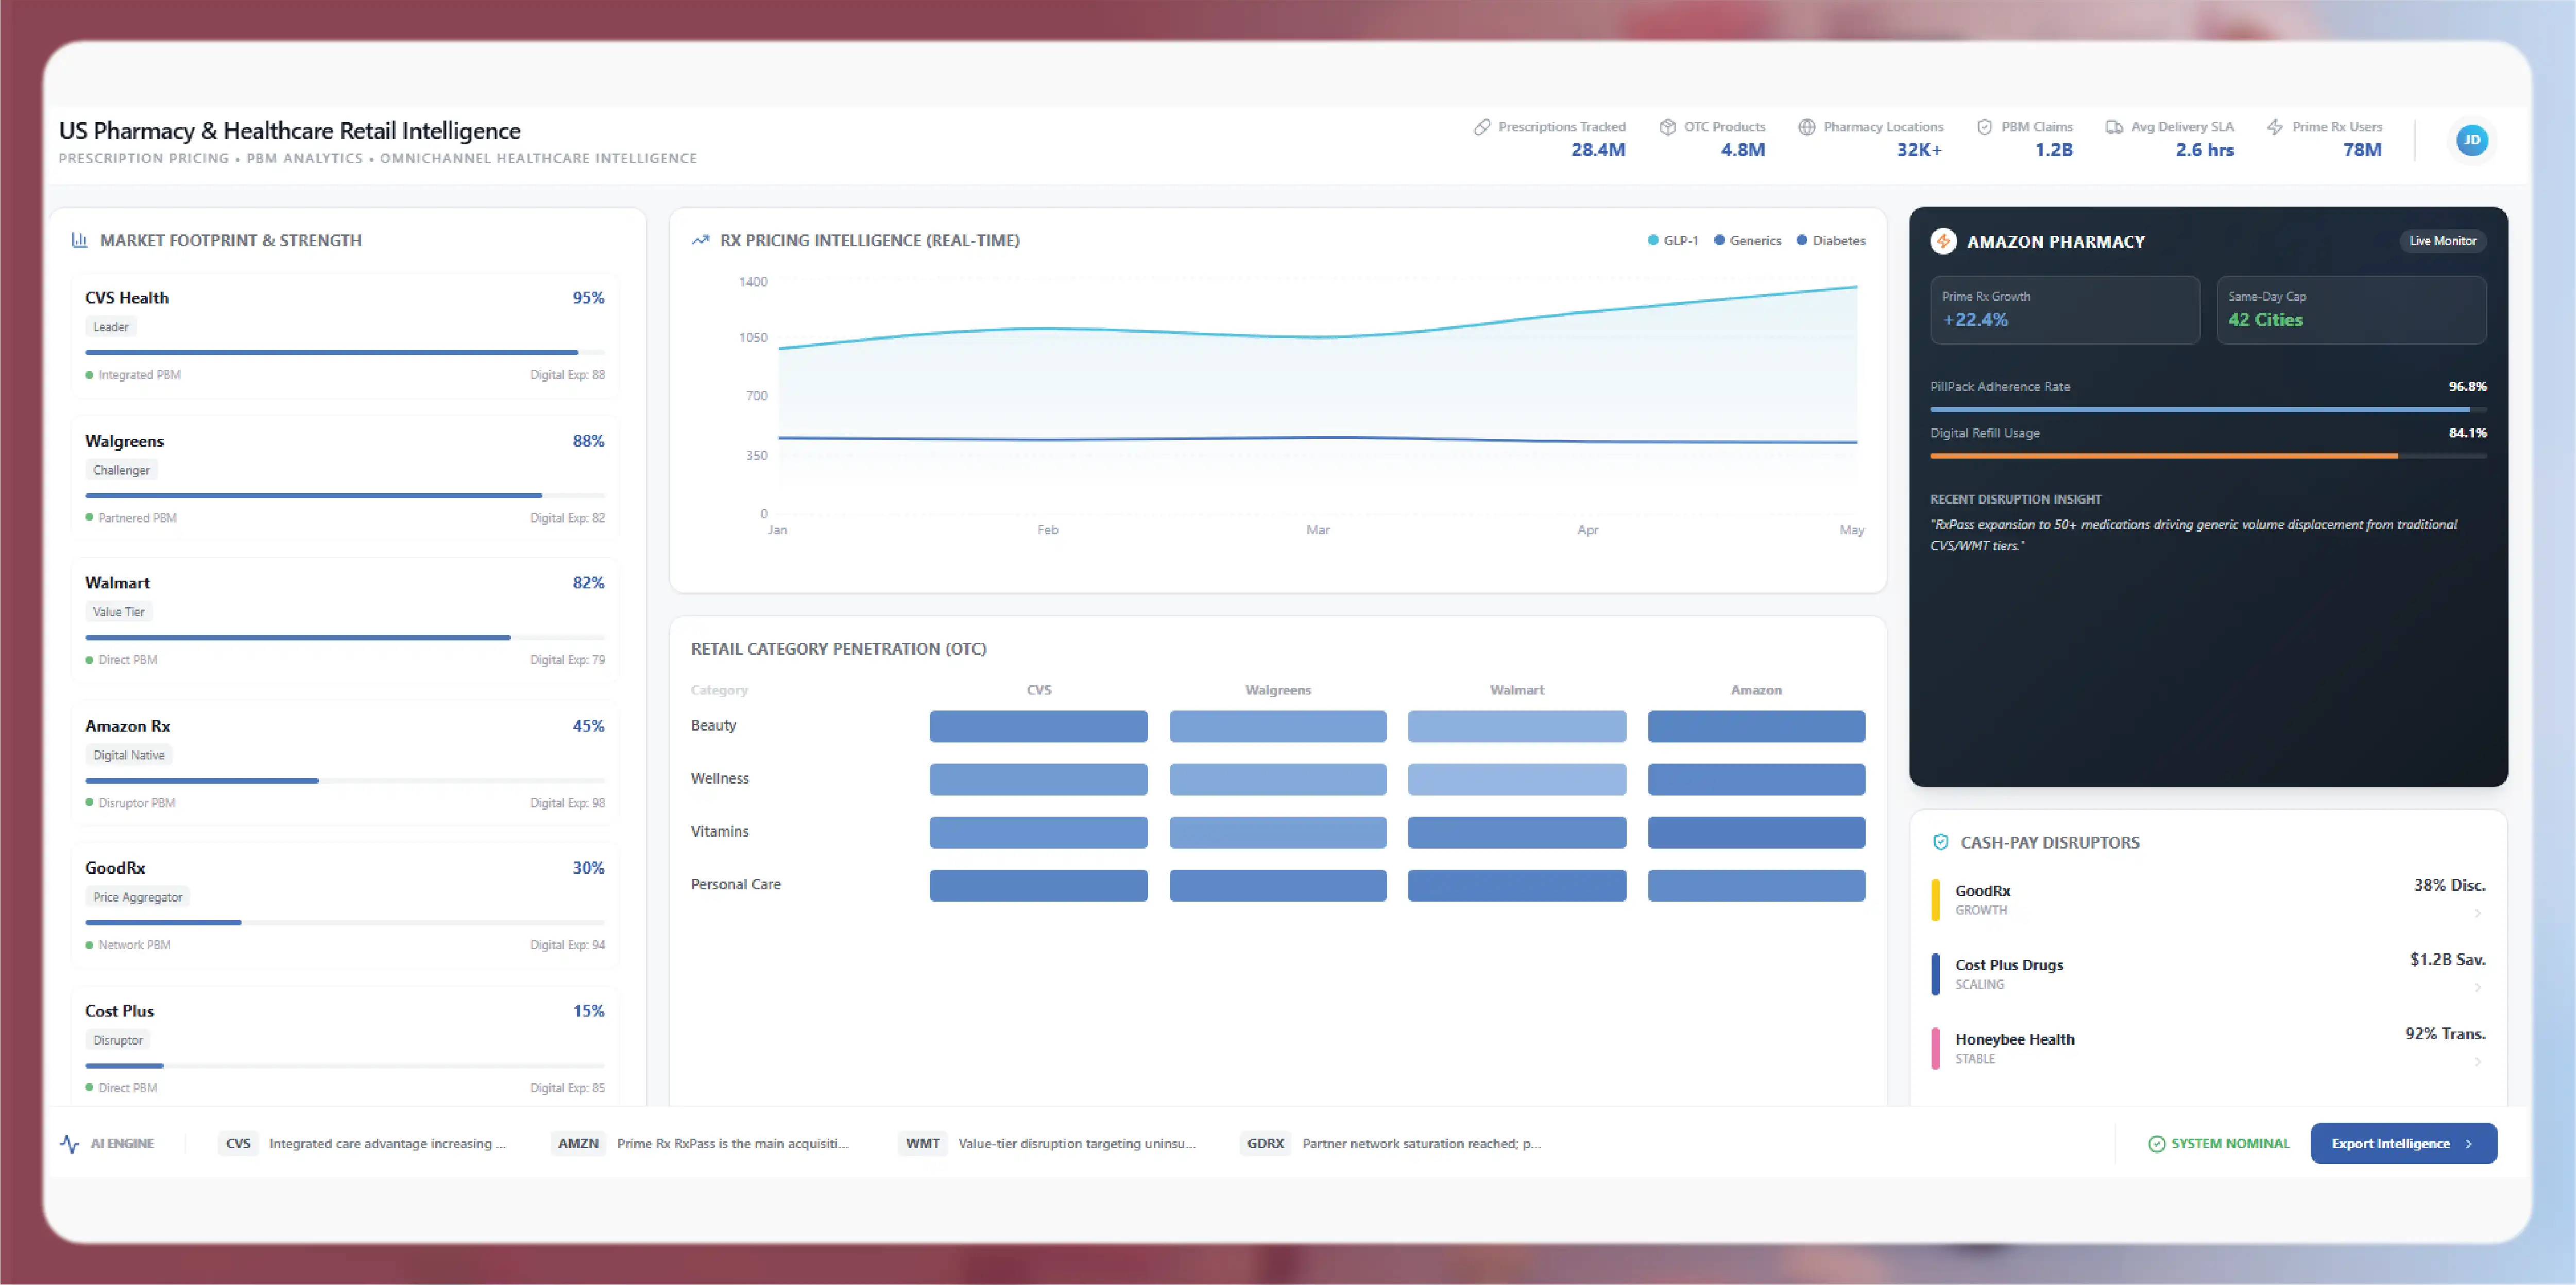
Task: Click the GoodRx 30% score
Action: click(588, 868)
